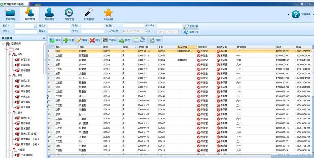The height and width of the screenshot is (158, 314).
Task: Collapse the 联课教育 root tree node
Action: (x=4, y=44)
